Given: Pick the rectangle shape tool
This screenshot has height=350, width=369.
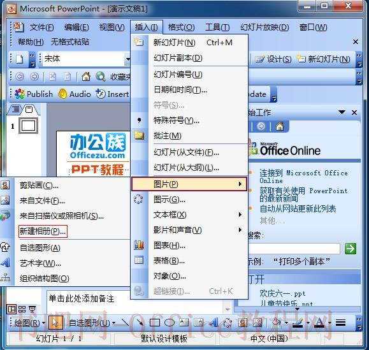Looking at the screenshot, I should [x=155, y=323].
